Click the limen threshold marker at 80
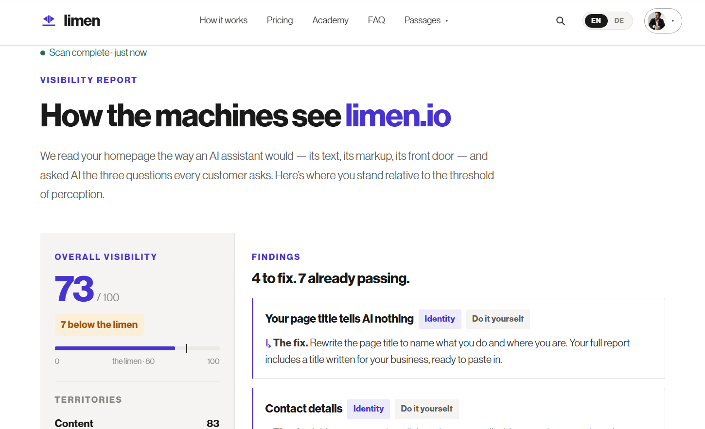705x429 pixels. click(187, 348)
